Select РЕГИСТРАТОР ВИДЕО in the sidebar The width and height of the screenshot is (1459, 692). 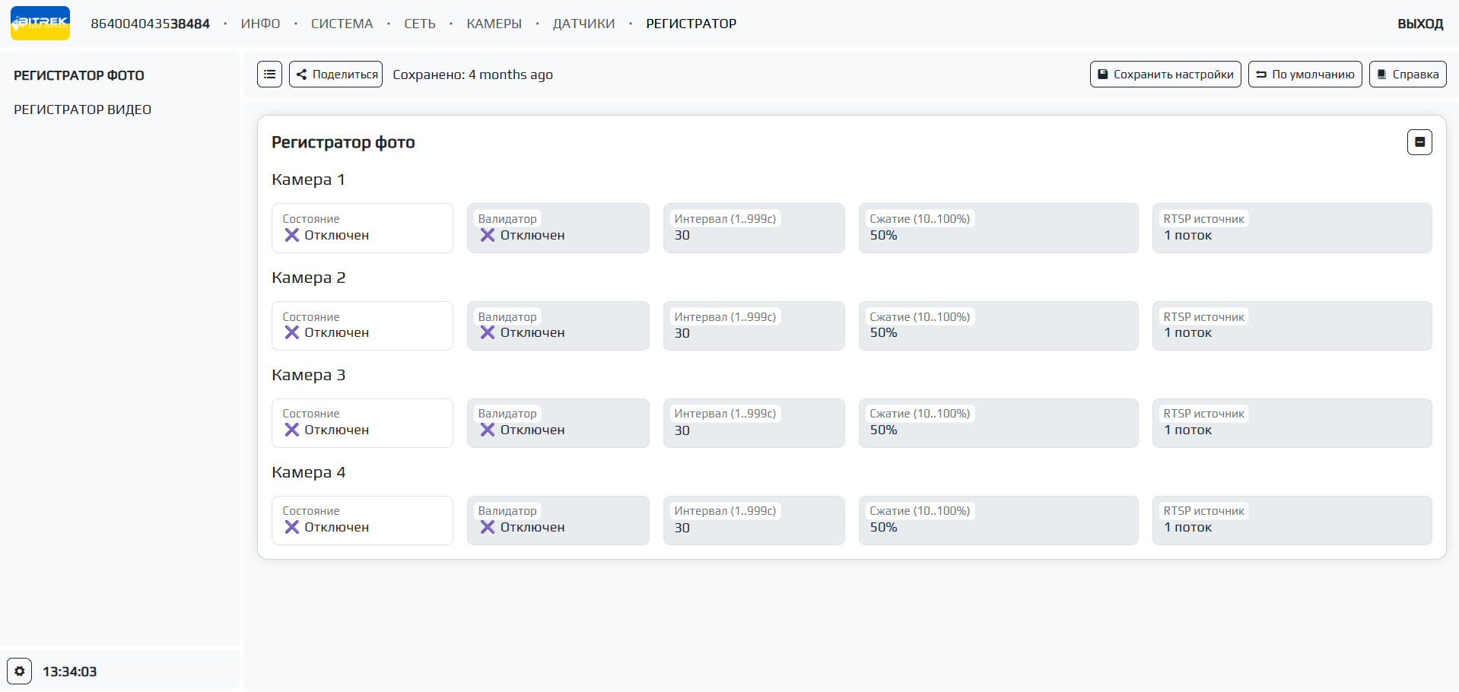click(82, 110)
